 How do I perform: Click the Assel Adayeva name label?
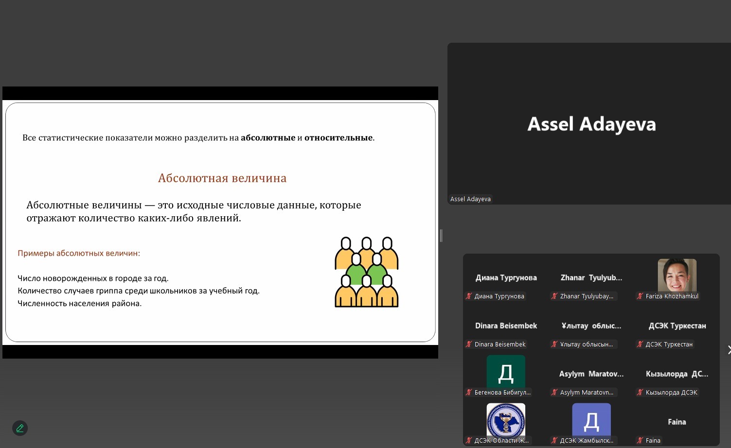(x=470, y=199)
